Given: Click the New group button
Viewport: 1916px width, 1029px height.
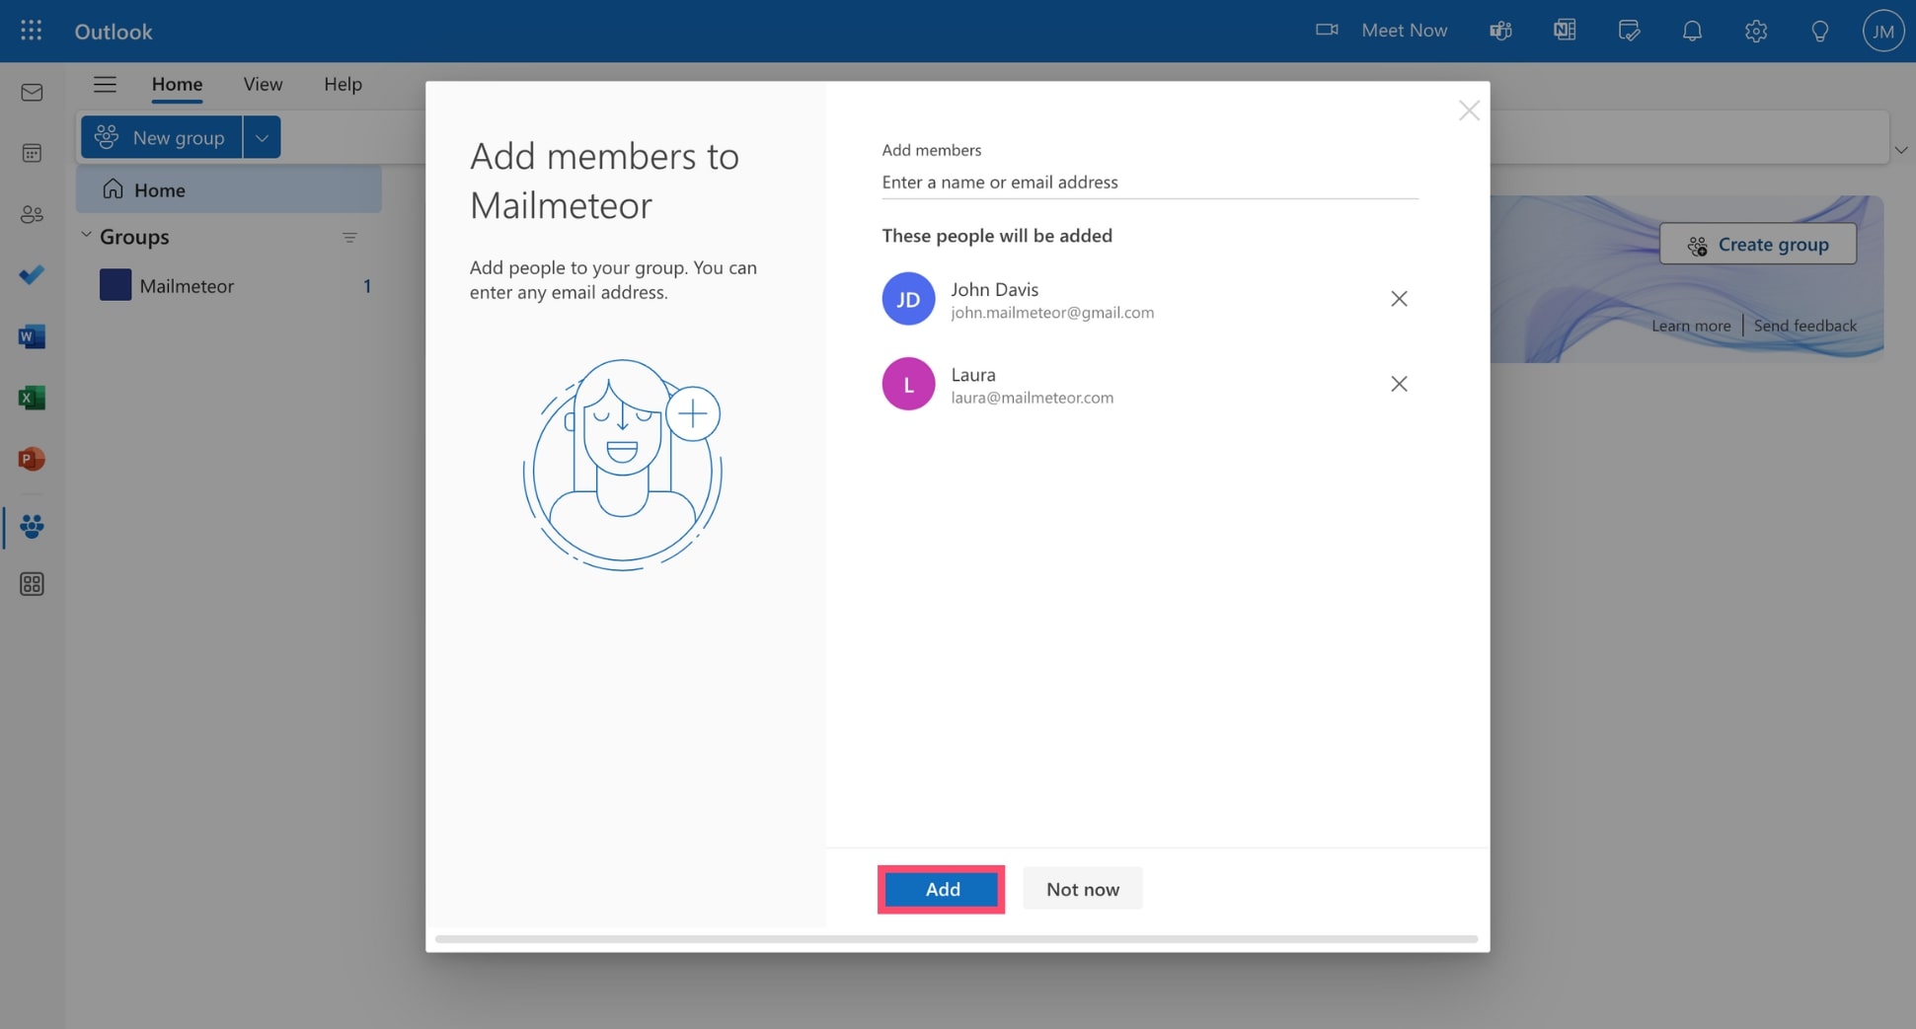Looking at the screenshot, I should pyautogui.click(x=162, y=137).
